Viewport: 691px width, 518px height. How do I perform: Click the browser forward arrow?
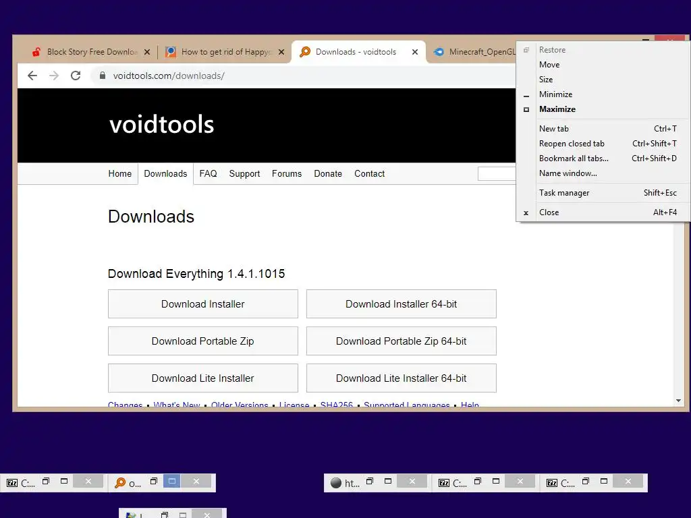(54, 76)
